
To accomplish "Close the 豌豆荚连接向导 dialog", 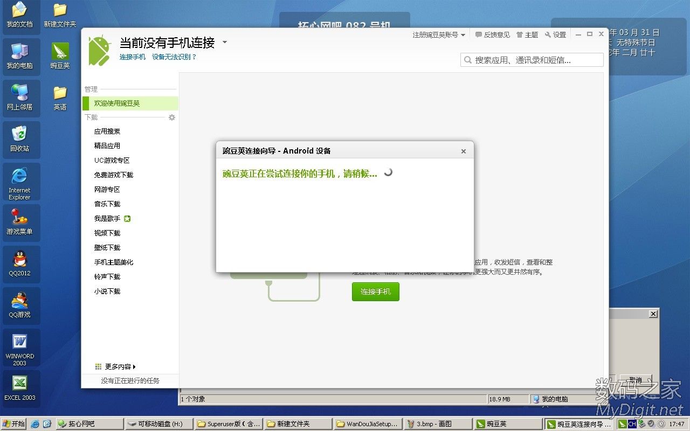I will tap(463, 151).
